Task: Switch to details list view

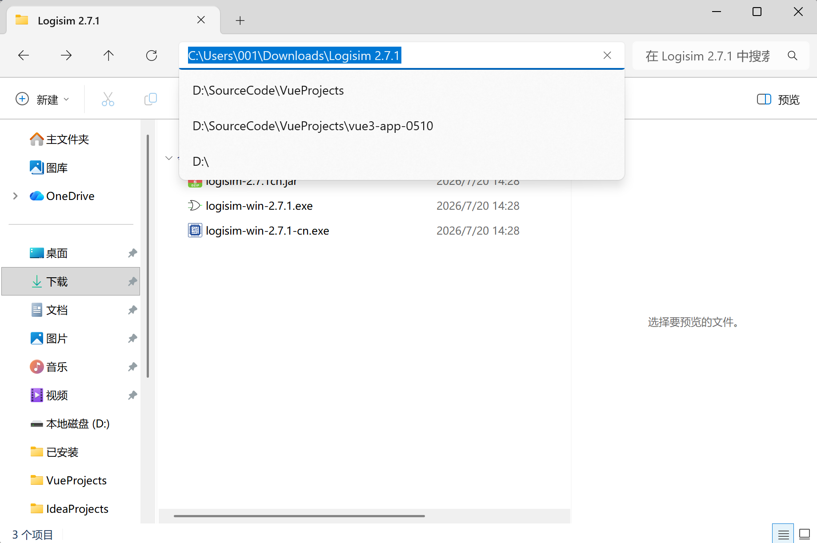Action: (783, 534)
